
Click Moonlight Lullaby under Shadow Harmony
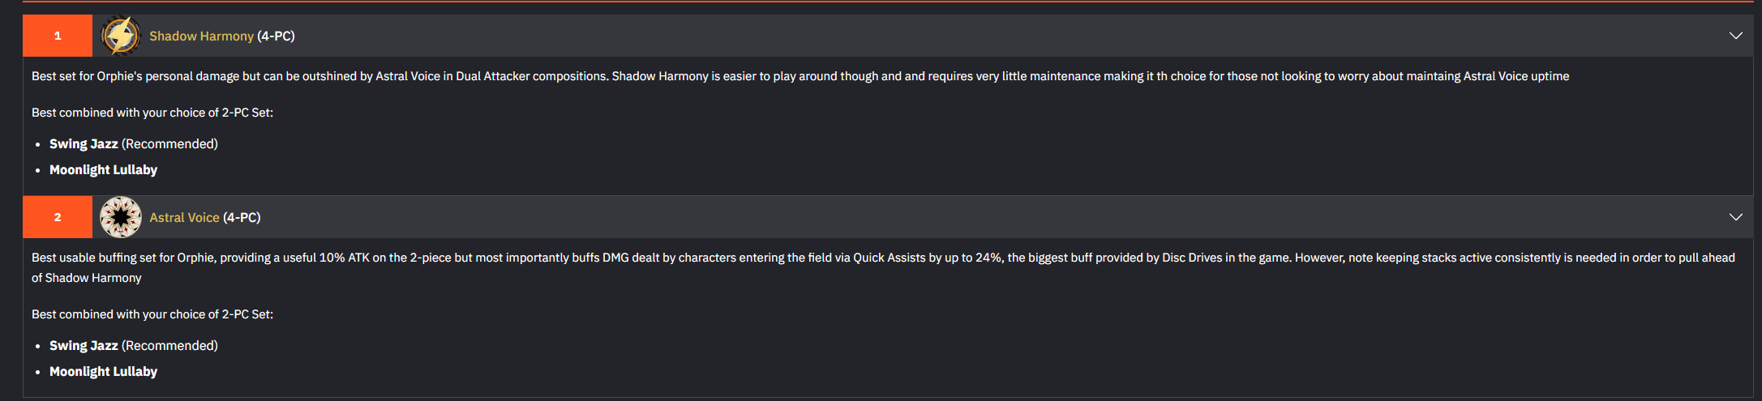[103, 170]
